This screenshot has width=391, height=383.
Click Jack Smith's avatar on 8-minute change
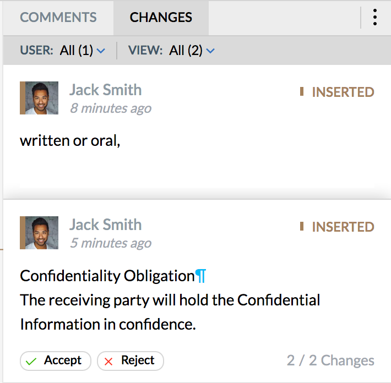[x=39, y=98]
